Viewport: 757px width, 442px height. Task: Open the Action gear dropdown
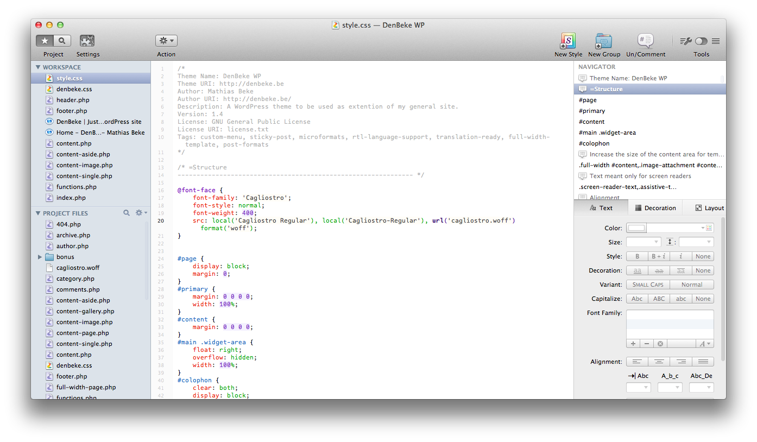tap(166, 41)
